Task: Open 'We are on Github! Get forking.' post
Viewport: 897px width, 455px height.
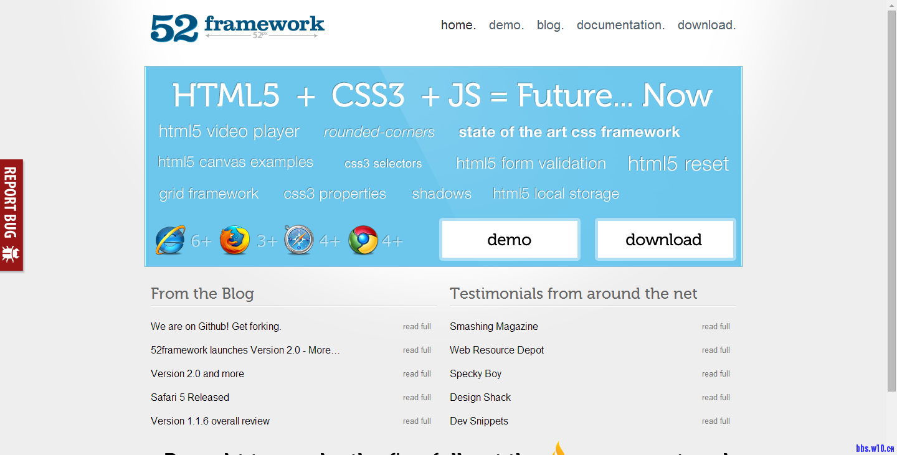Action: (216, 327)
